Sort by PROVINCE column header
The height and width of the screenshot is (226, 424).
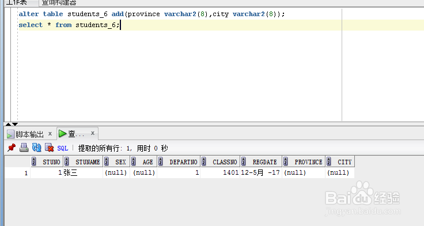point(304,162)
